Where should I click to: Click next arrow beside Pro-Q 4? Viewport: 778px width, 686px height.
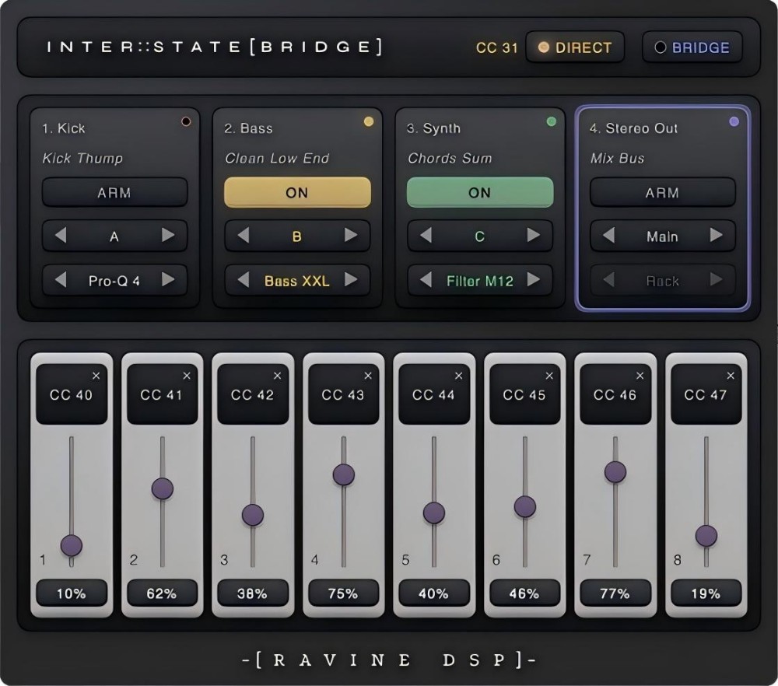pyautogui.click(x=168, y=280)
